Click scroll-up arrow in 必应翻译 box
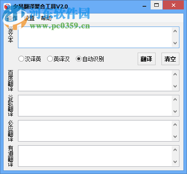The height and width of the screenshot is (174, 187). [175, 125]
